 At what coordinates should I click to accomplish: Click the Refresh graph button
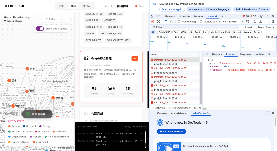pyautogui.click(x=52, y=19)
